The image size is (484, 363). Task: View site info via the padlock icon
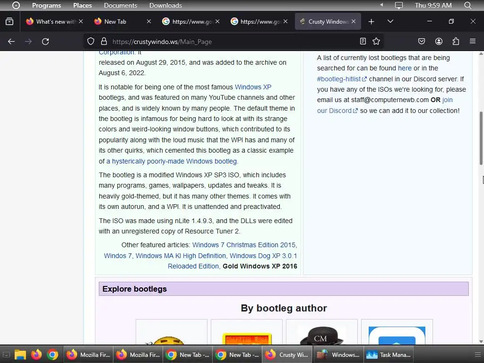click(104, 42)
